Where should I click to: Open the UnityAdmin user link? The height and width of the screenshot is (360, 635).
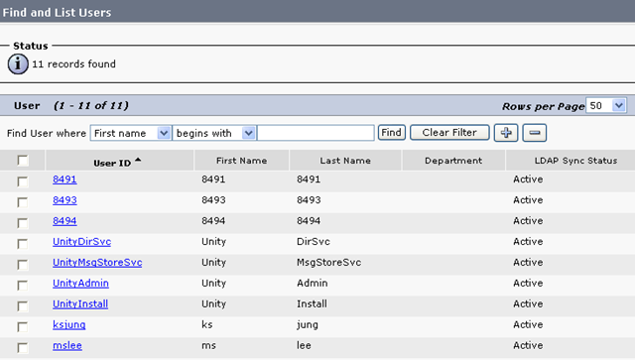click(x=80, y=284)
